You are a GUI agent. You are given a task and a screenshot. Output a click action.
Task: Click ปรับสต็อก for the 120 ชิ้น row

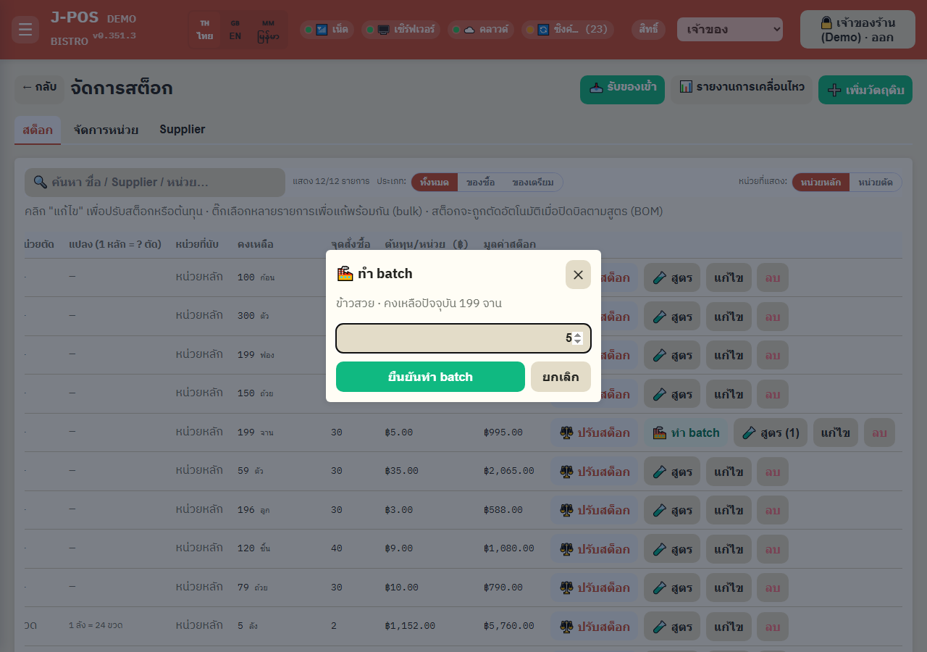pyautogui.click(x=595, y=549)
